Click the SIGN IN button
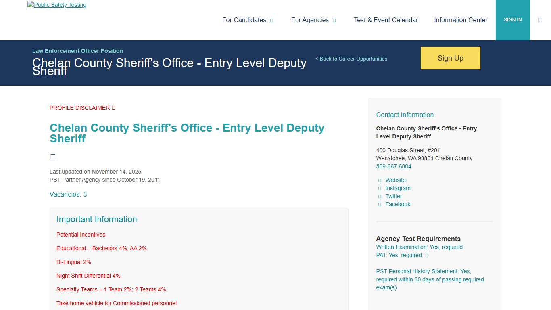The width and height of the screenshot is (551, 310). 513,19
